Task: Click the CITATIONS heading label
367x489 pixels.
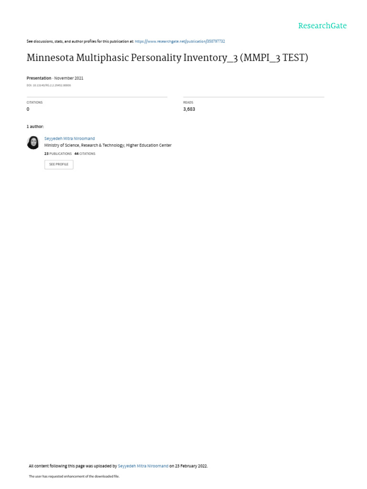Action: click(34, 102)
